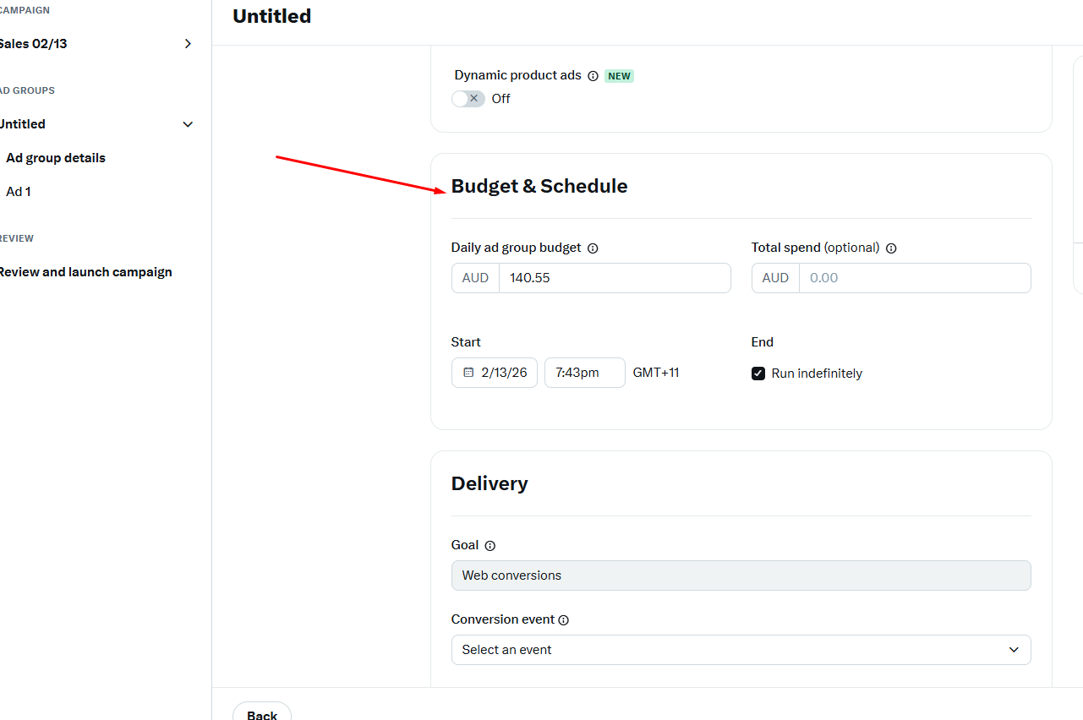This screenshot has width=1083, height=720.
Task: Click the Start date field 2/13/26
Action: 504,373
